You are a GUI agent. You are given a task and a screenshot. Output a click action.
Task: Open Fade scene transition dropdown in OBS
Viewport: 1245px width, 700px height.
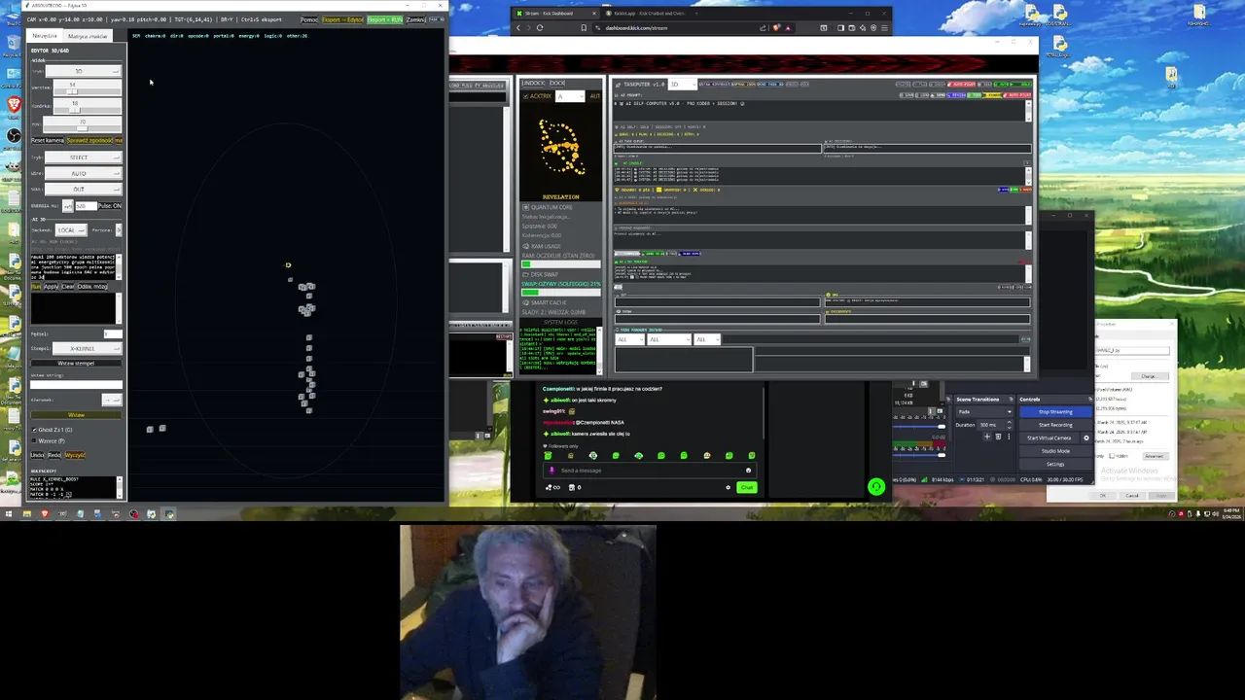point(985,412)
